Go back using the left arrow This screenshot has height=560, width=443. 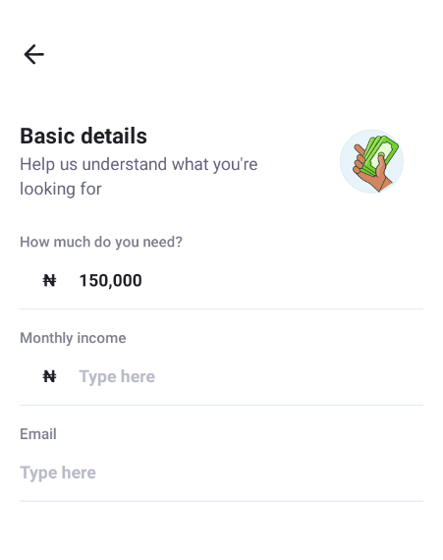[x=34, y=54]
